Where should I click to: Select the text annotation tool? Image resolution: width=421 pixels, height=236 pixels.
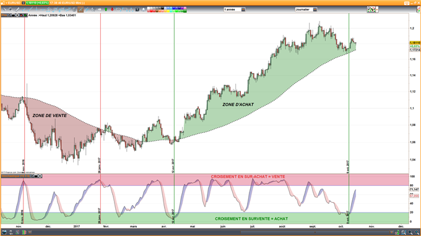(x=137, y=9)
